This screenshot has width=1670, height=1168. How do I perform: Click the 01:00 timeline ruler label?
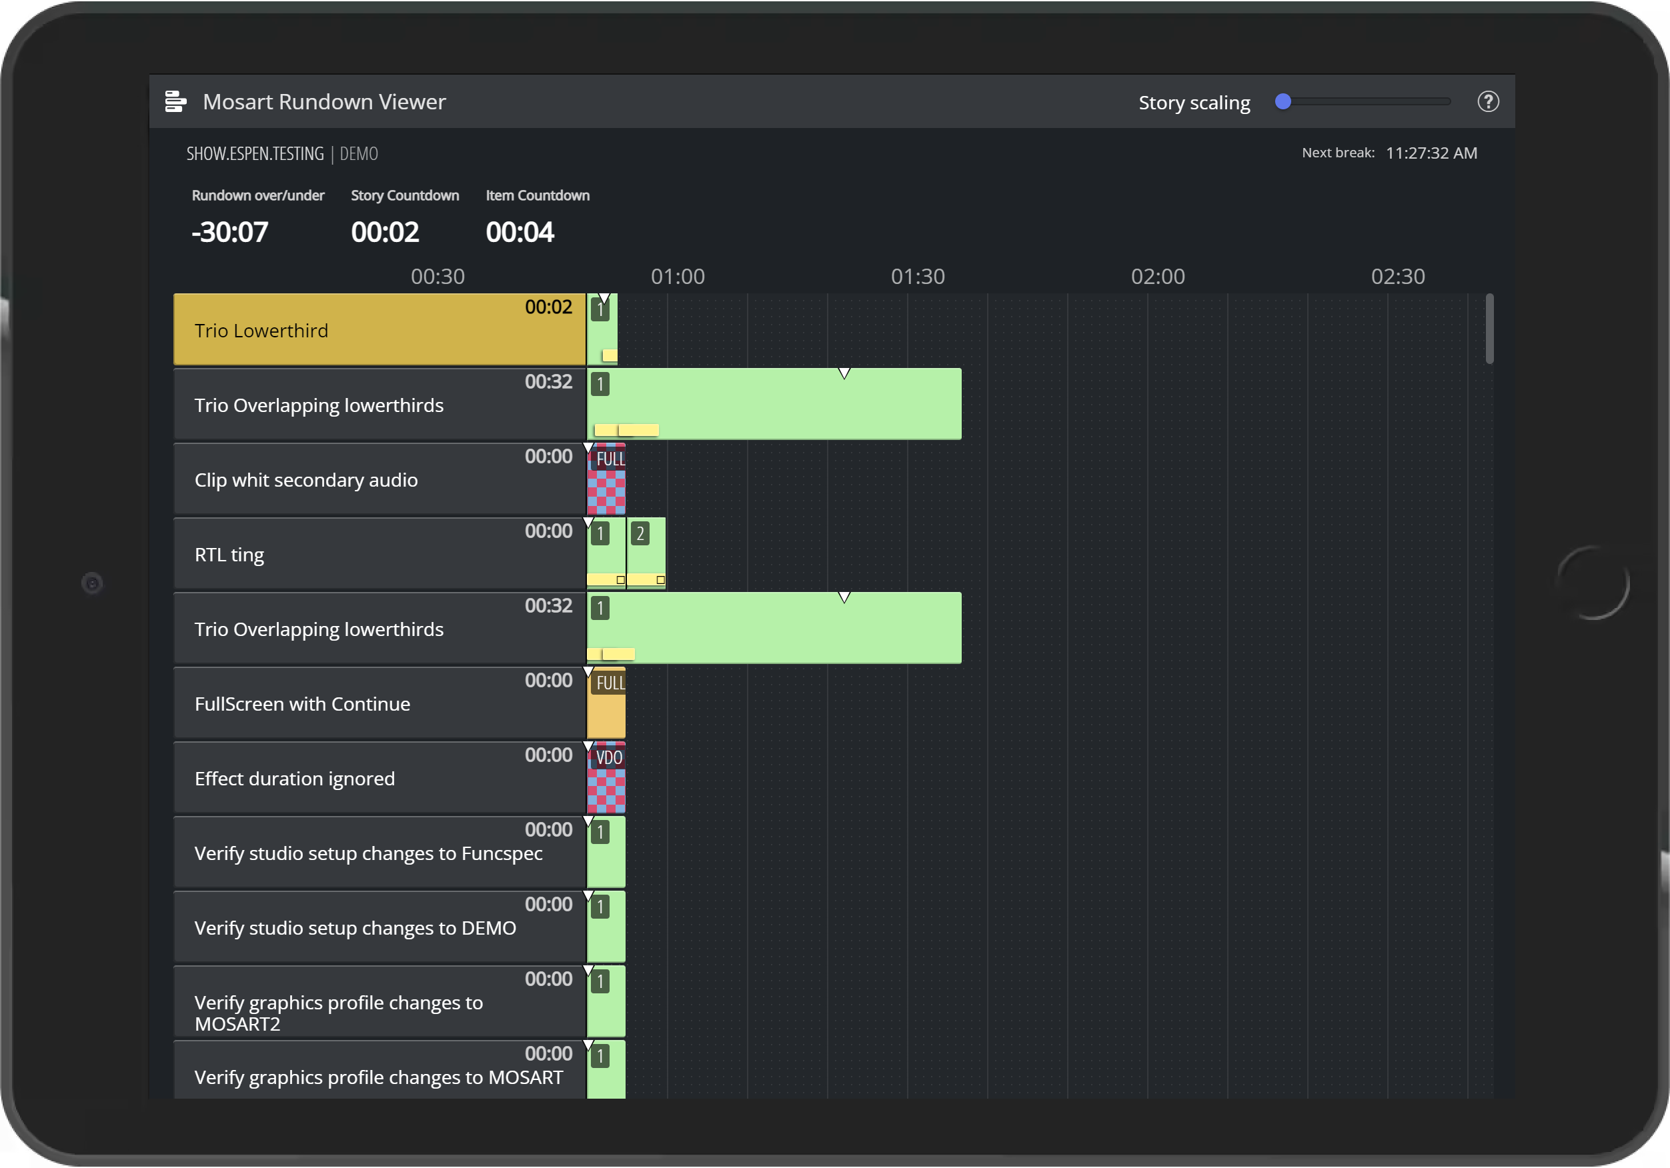(x=677, y=277)
